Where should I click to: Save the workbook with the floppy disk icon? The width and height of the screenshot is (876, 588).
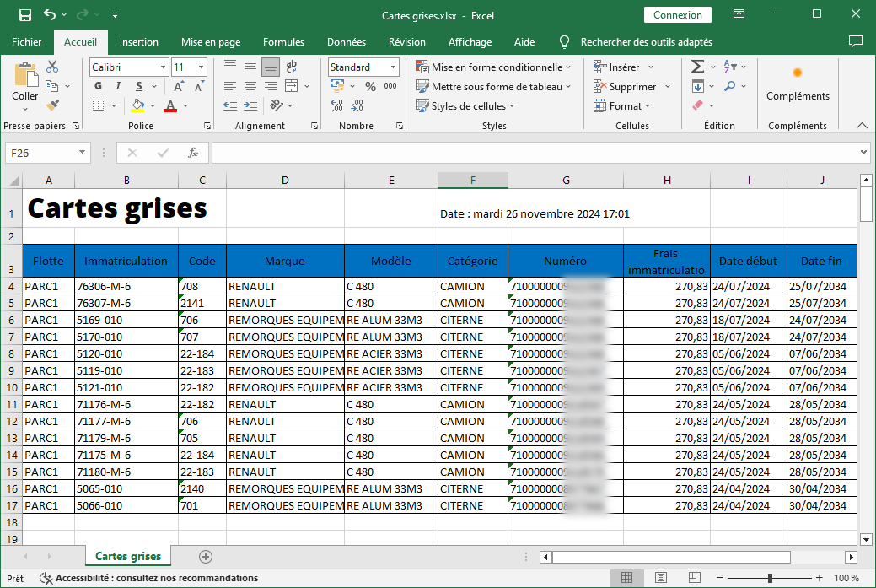(x=25, y=15)
